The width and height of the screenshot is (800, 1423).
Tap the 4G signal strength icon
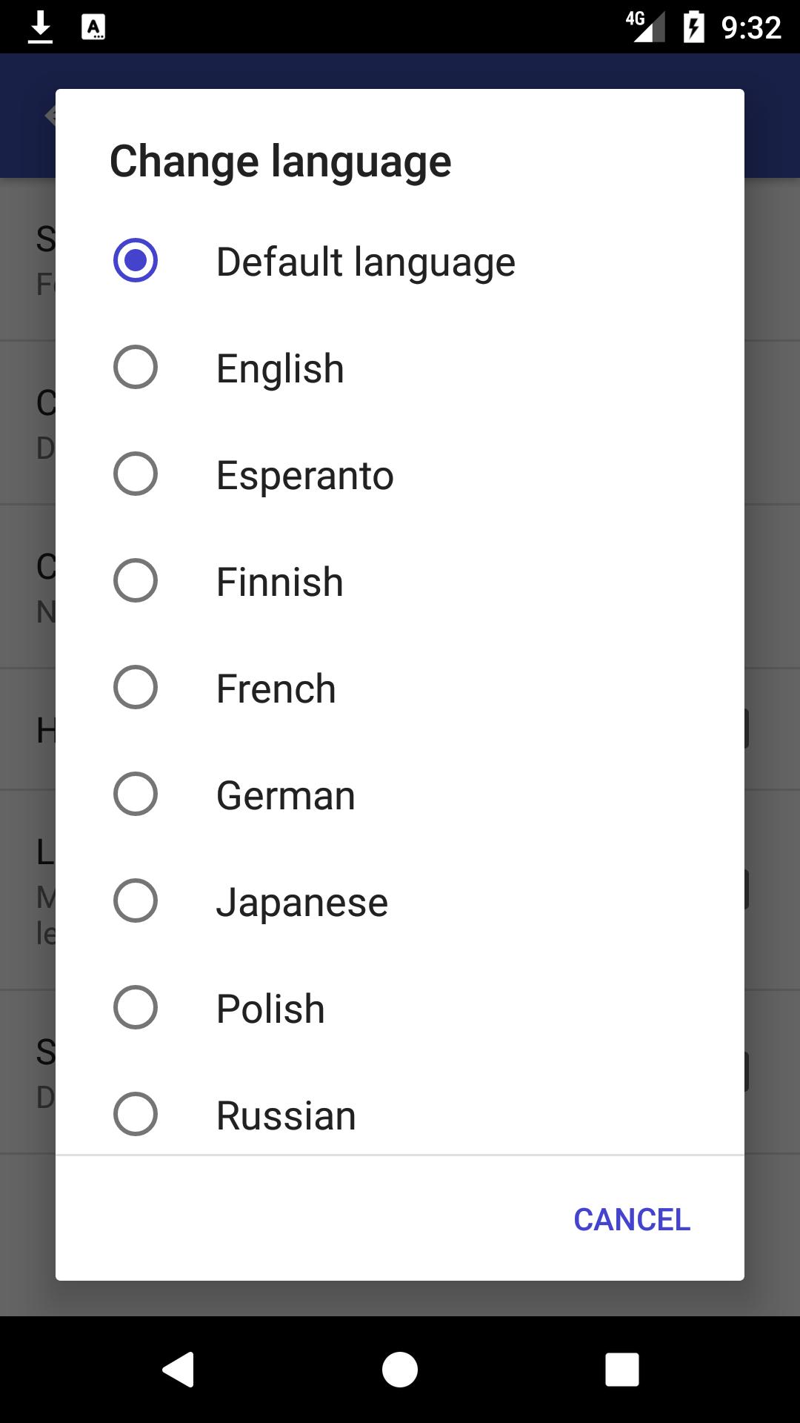644,27
